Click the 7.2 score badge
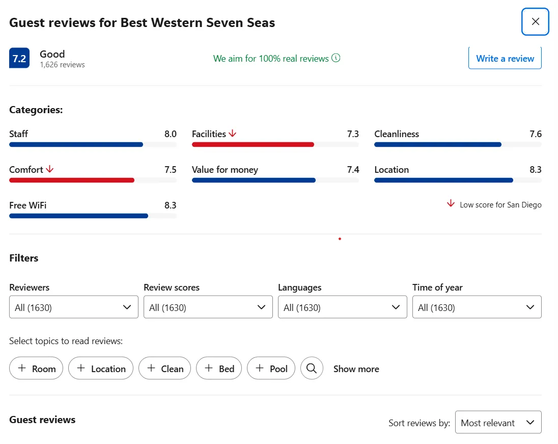Screen dimensions: 558x444 [x=19, y=59]
